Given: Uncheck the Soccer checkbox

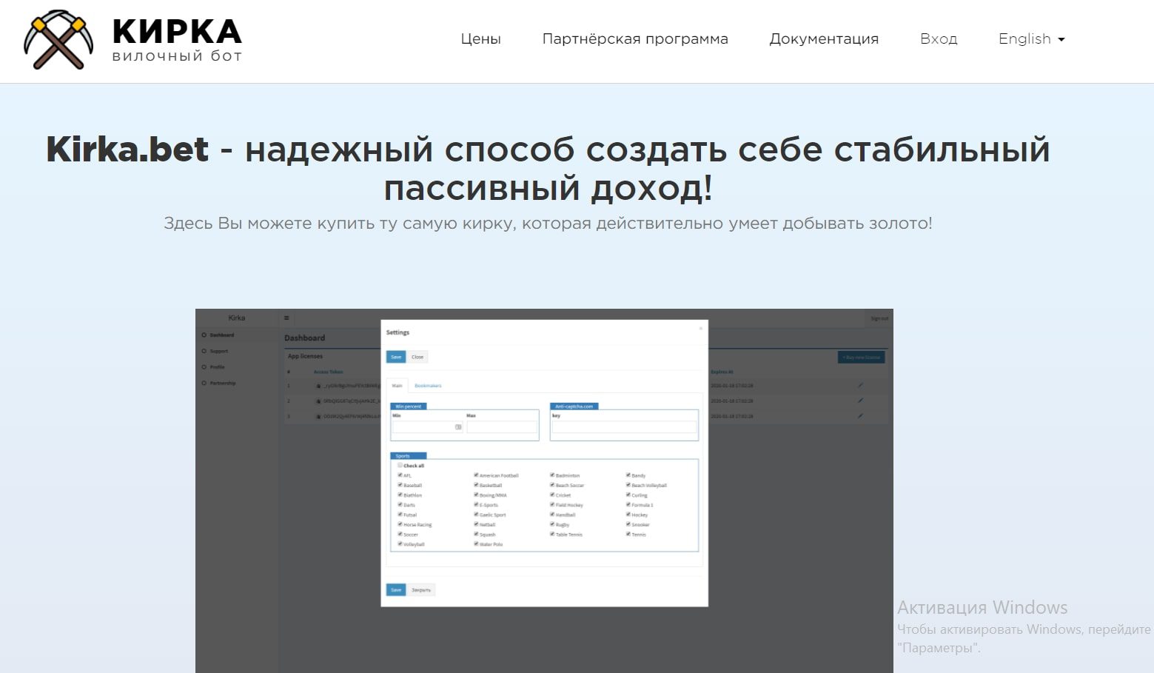Looking at the screenshot, I should pyautogui.click(x=400, y=534).
